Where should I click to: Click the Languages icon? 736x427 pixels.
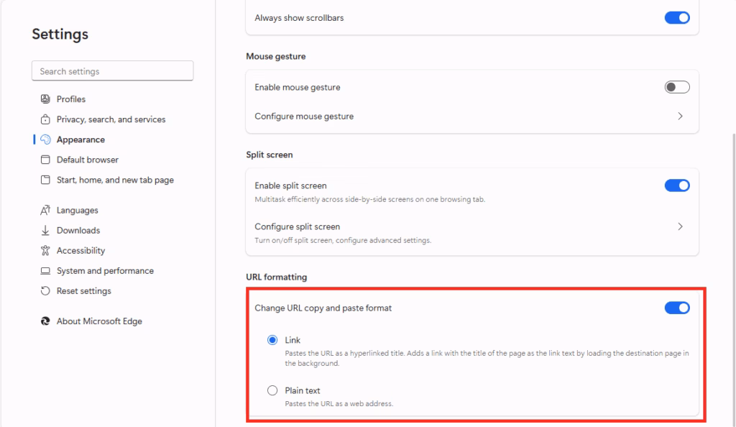[45, 210]
